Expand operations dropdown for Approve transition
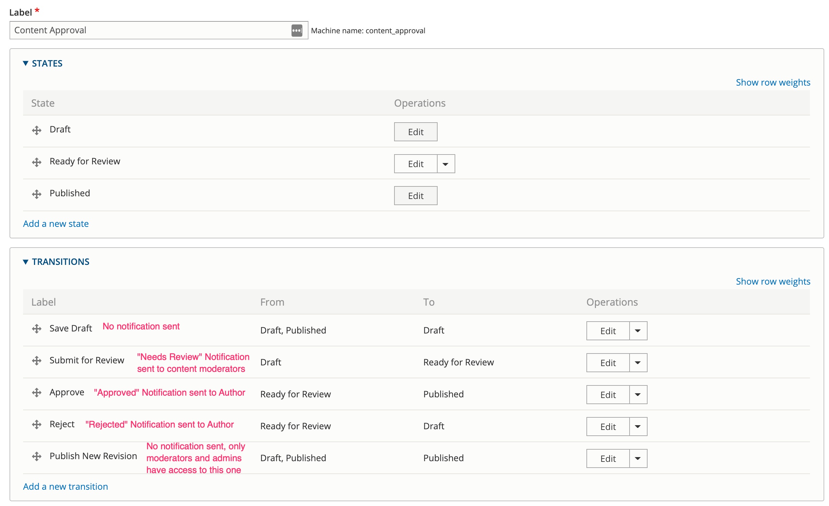The width and height of the screenshot is (829, 506). coord(638,395)
